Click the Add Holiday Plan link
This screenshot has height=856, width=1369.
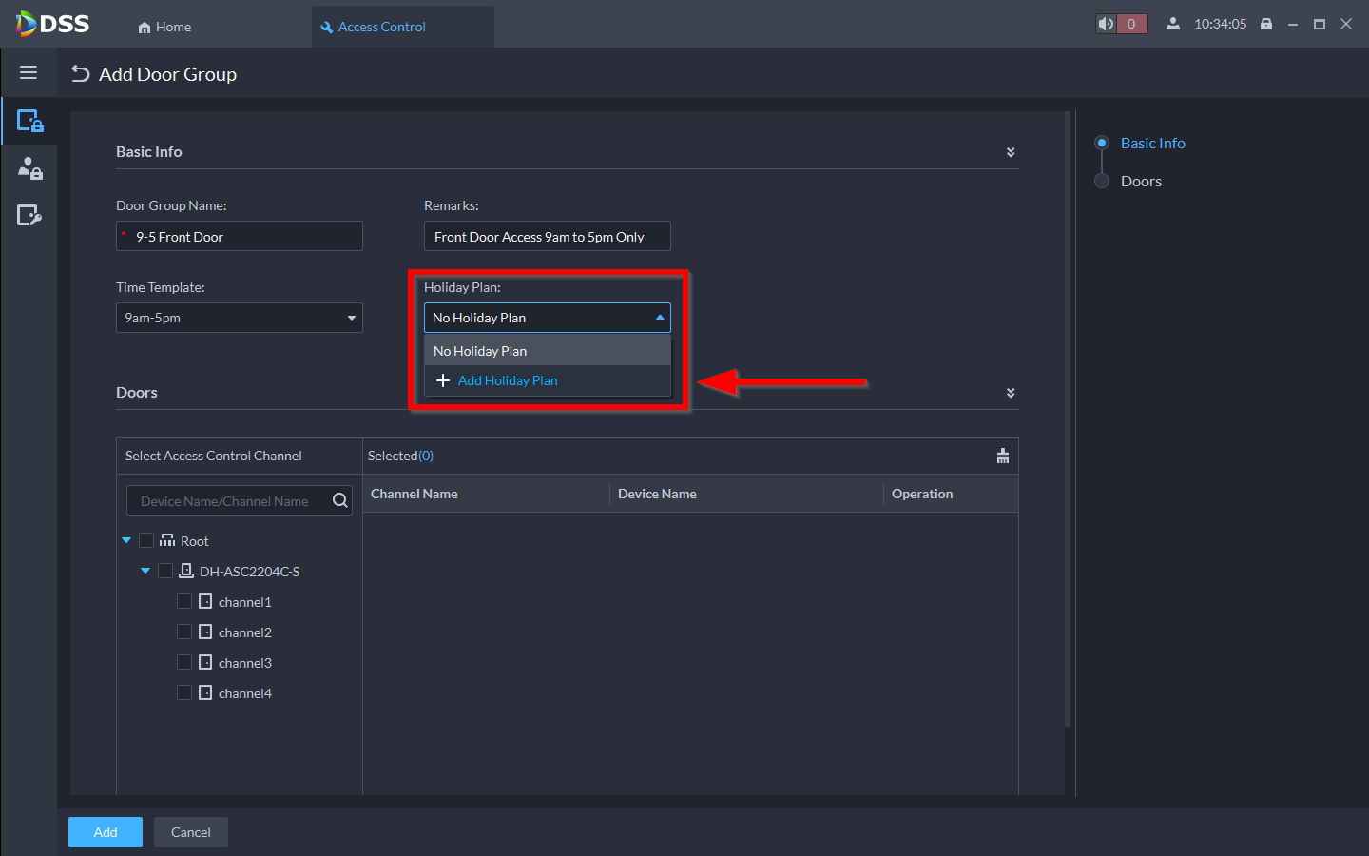click(x=507, y=380)
